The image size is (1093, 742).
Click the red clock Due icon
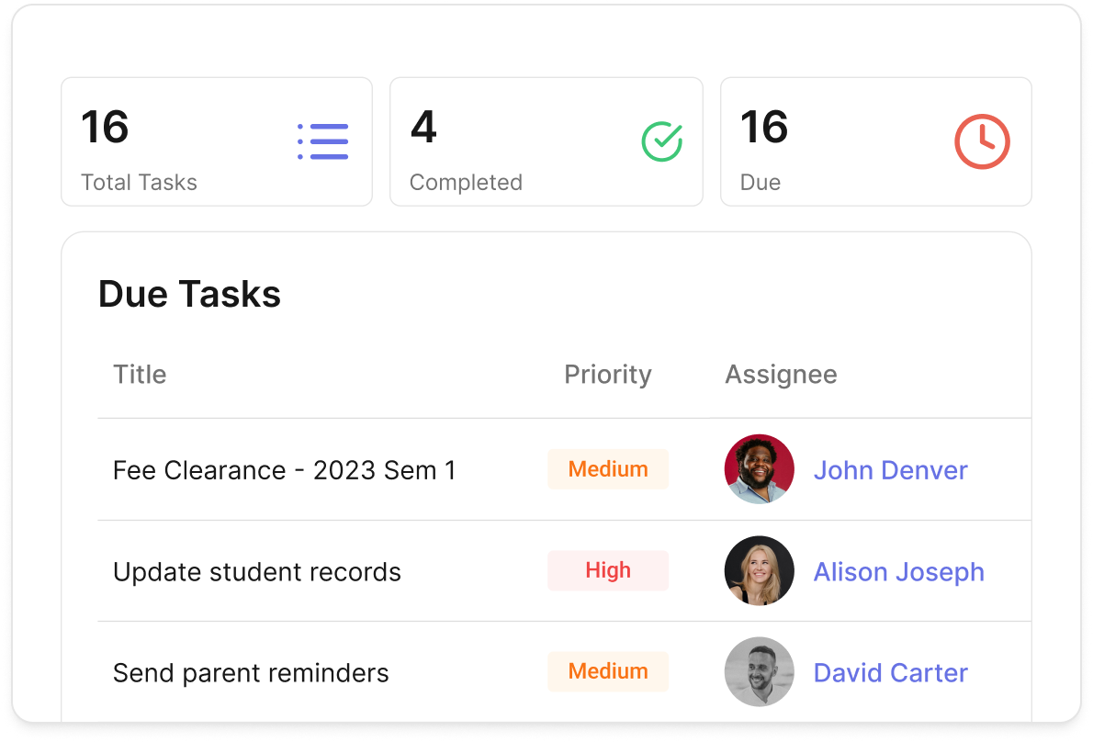point(982,141)
